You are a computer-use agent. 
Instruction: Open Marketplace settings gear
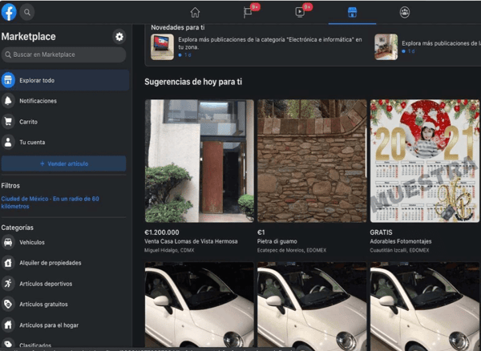(119, 37)
